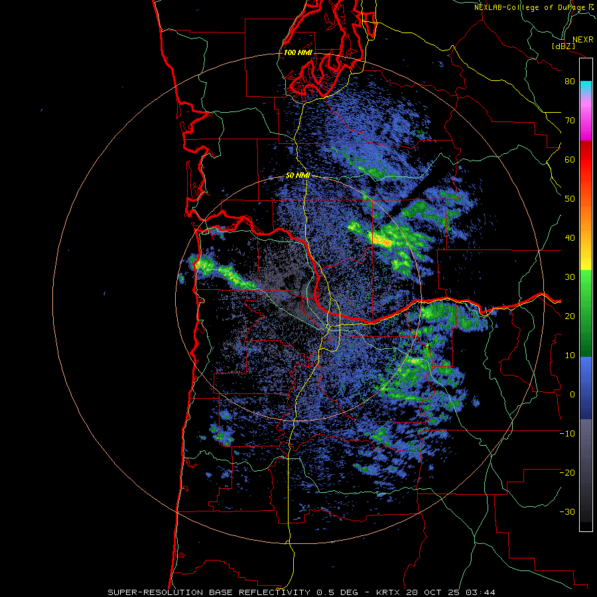Viewport: 597px width, 597px height.
Task: Click the 10 value on dBZ scale
Action: [x=570, y=356]
